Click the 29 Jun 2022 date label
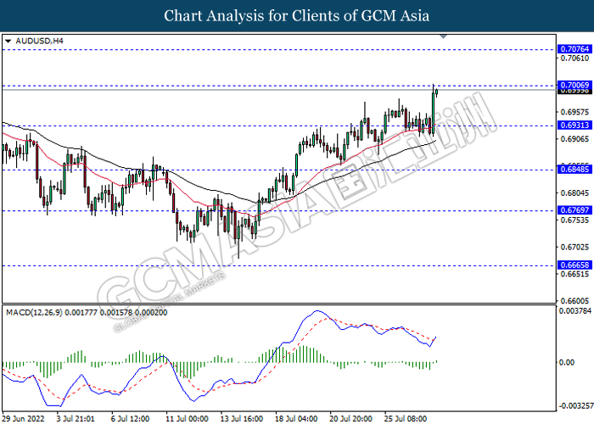Image resolution: width=594 pixels, height=424 pixels. coord(24,419)
